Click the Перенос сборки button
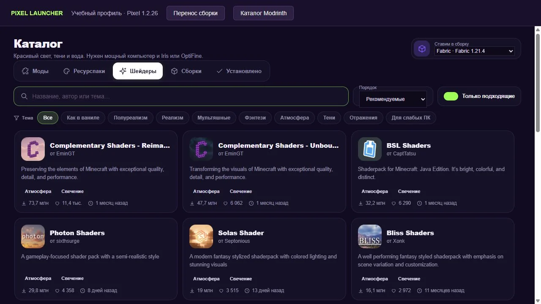 pyautogui.click(x=196, y=13)
